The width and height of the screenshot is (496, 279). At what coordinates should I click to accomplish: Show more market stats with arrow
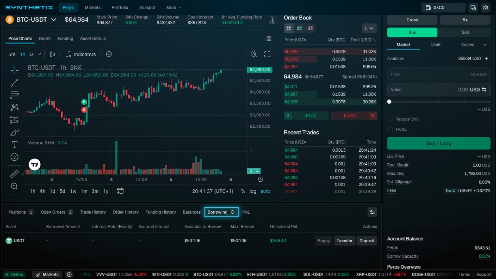[272, 19]
